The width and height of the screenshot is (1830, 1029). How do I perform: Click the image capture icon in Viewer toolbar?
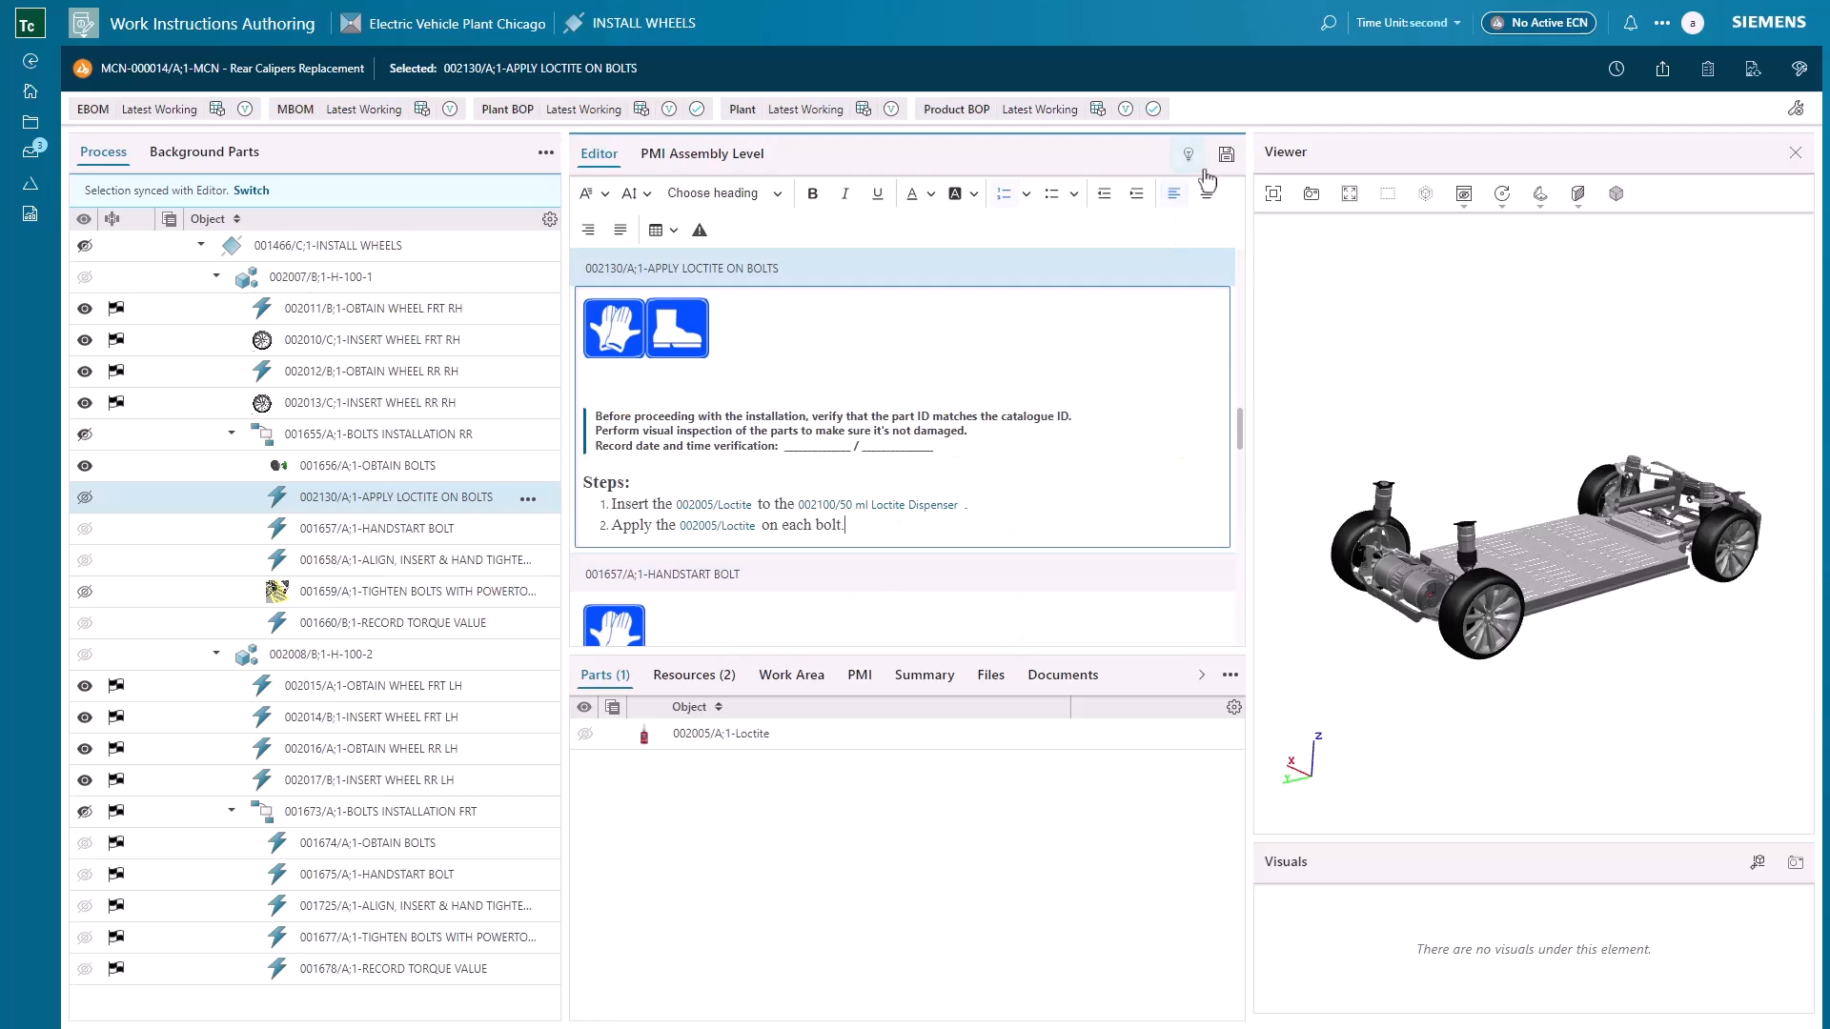pos(1311,193)
